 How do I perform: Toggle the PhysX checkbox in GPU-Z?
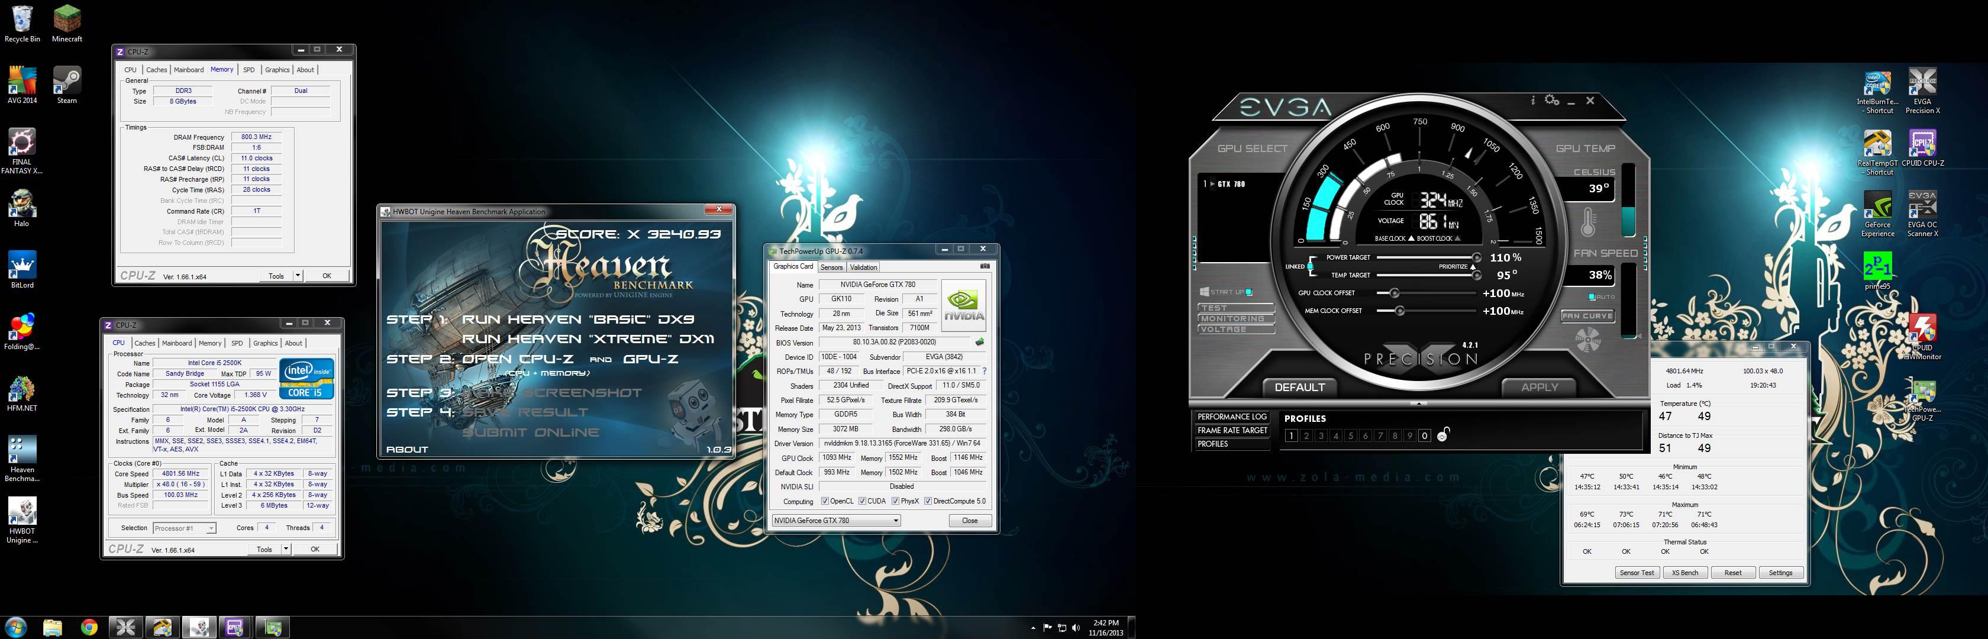coord(895,501)
